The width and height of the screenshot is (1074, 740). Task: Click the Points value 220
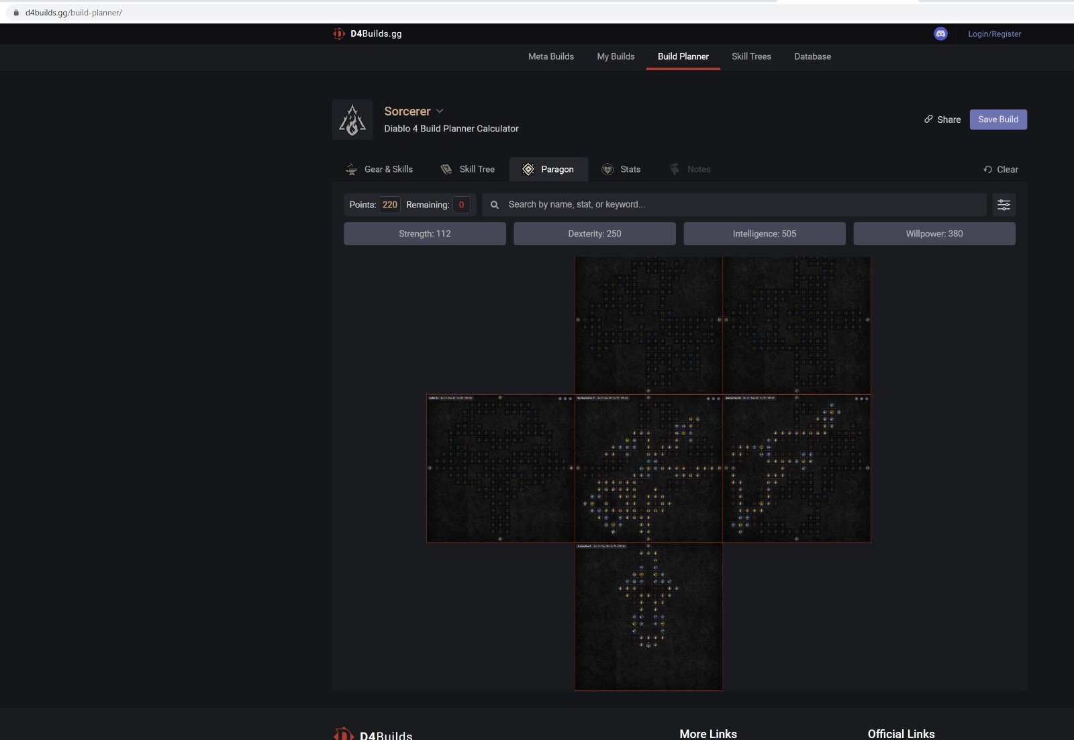[x=390, y=205]
